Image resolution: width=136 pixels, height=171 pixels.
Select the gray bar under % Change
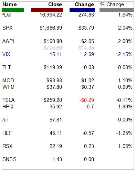point(116,10)
